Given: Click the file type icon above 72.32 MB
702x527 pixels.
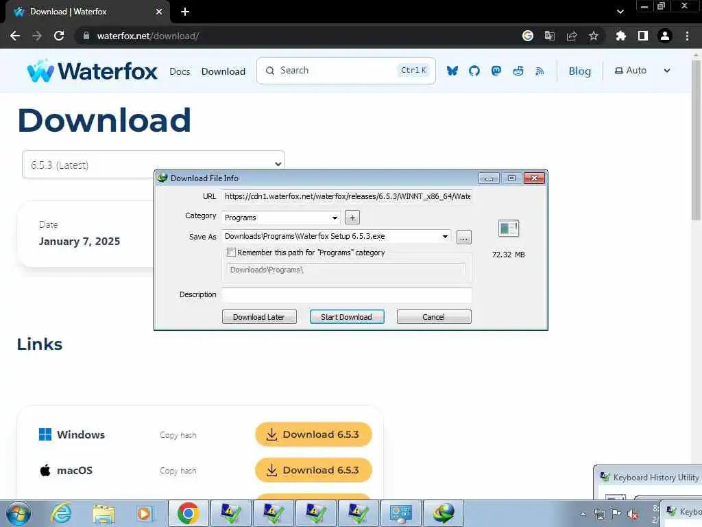Looking at the screenshot, I should pyautogui.click(x=509, y=229).
